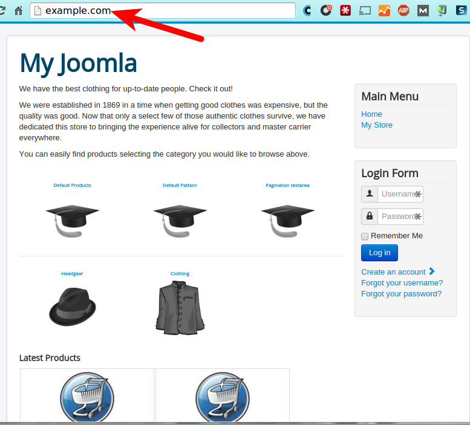Click the user icon beside Username field
Image resolution: width=470 pixels, height=427 pixels.
370,194
